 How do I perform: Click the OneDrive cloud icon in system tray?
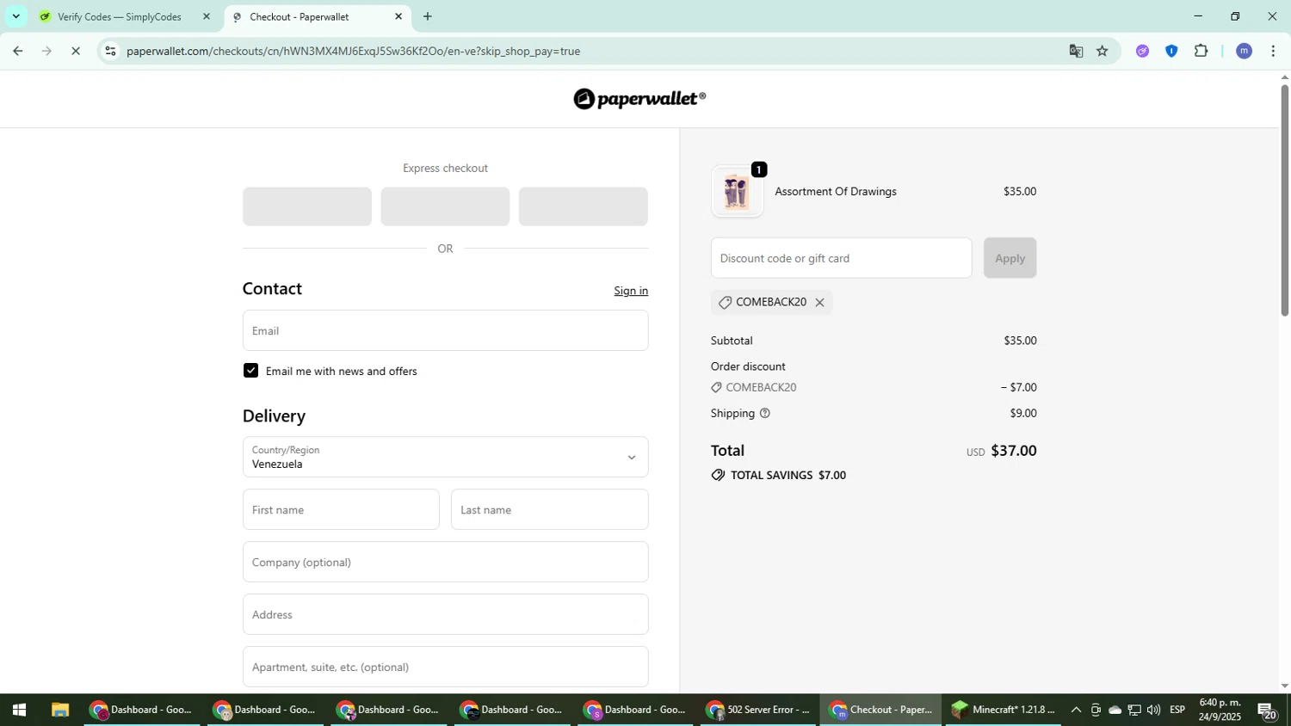[1115, 711]
